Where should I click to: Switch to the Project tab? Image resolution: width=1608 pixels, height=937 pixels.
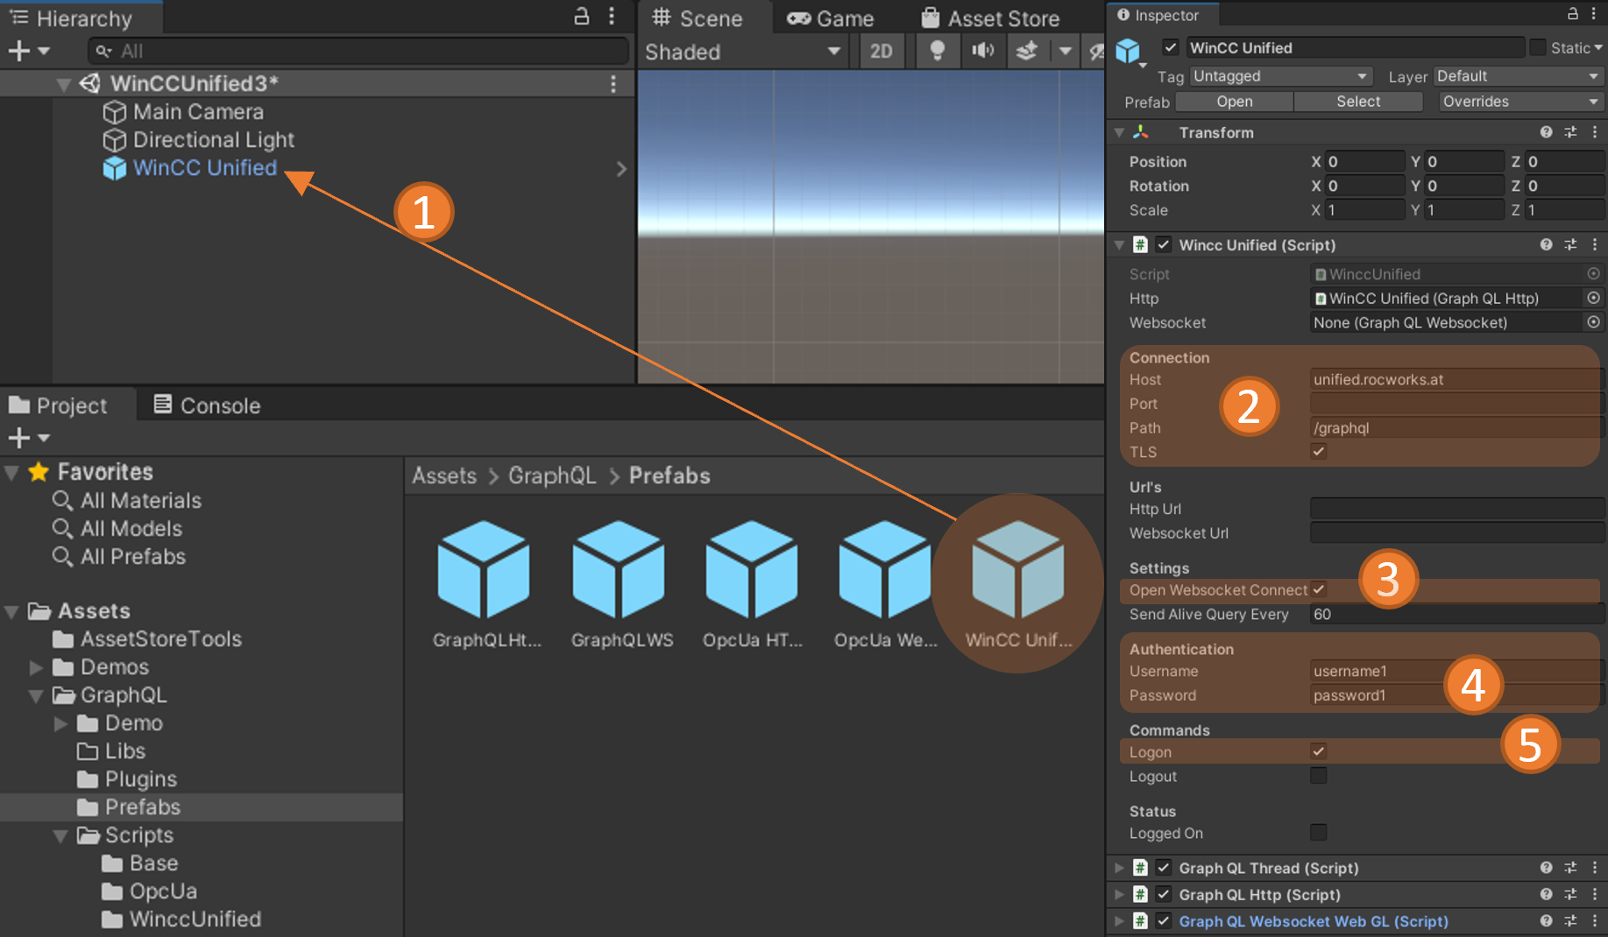[x=59, y=405]
